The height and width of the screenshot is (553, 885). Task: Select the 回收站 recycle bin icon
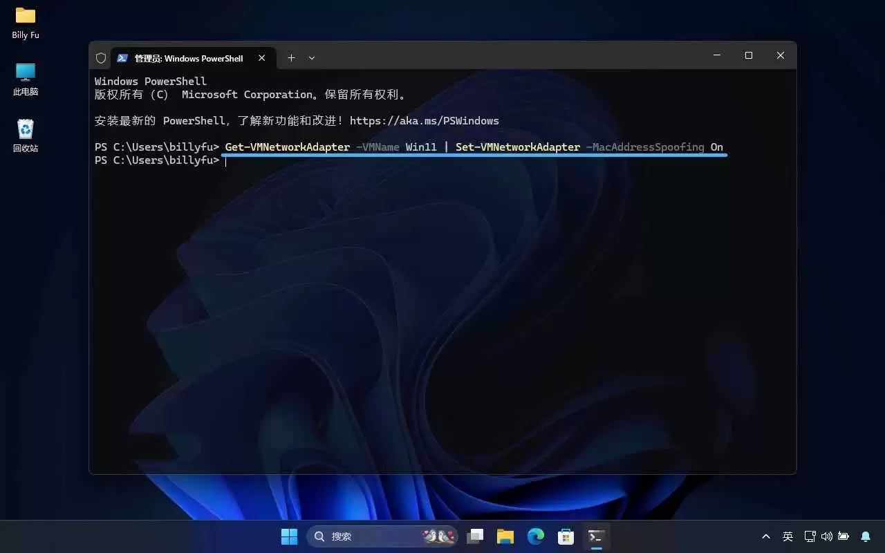[x=26, y=135]
